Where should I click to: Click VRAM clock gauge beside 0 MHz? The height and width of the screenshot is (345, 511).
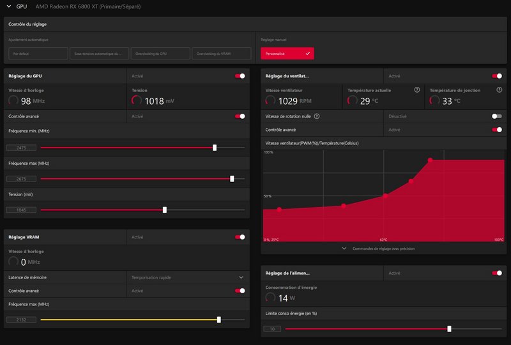[x=13, y=261]
